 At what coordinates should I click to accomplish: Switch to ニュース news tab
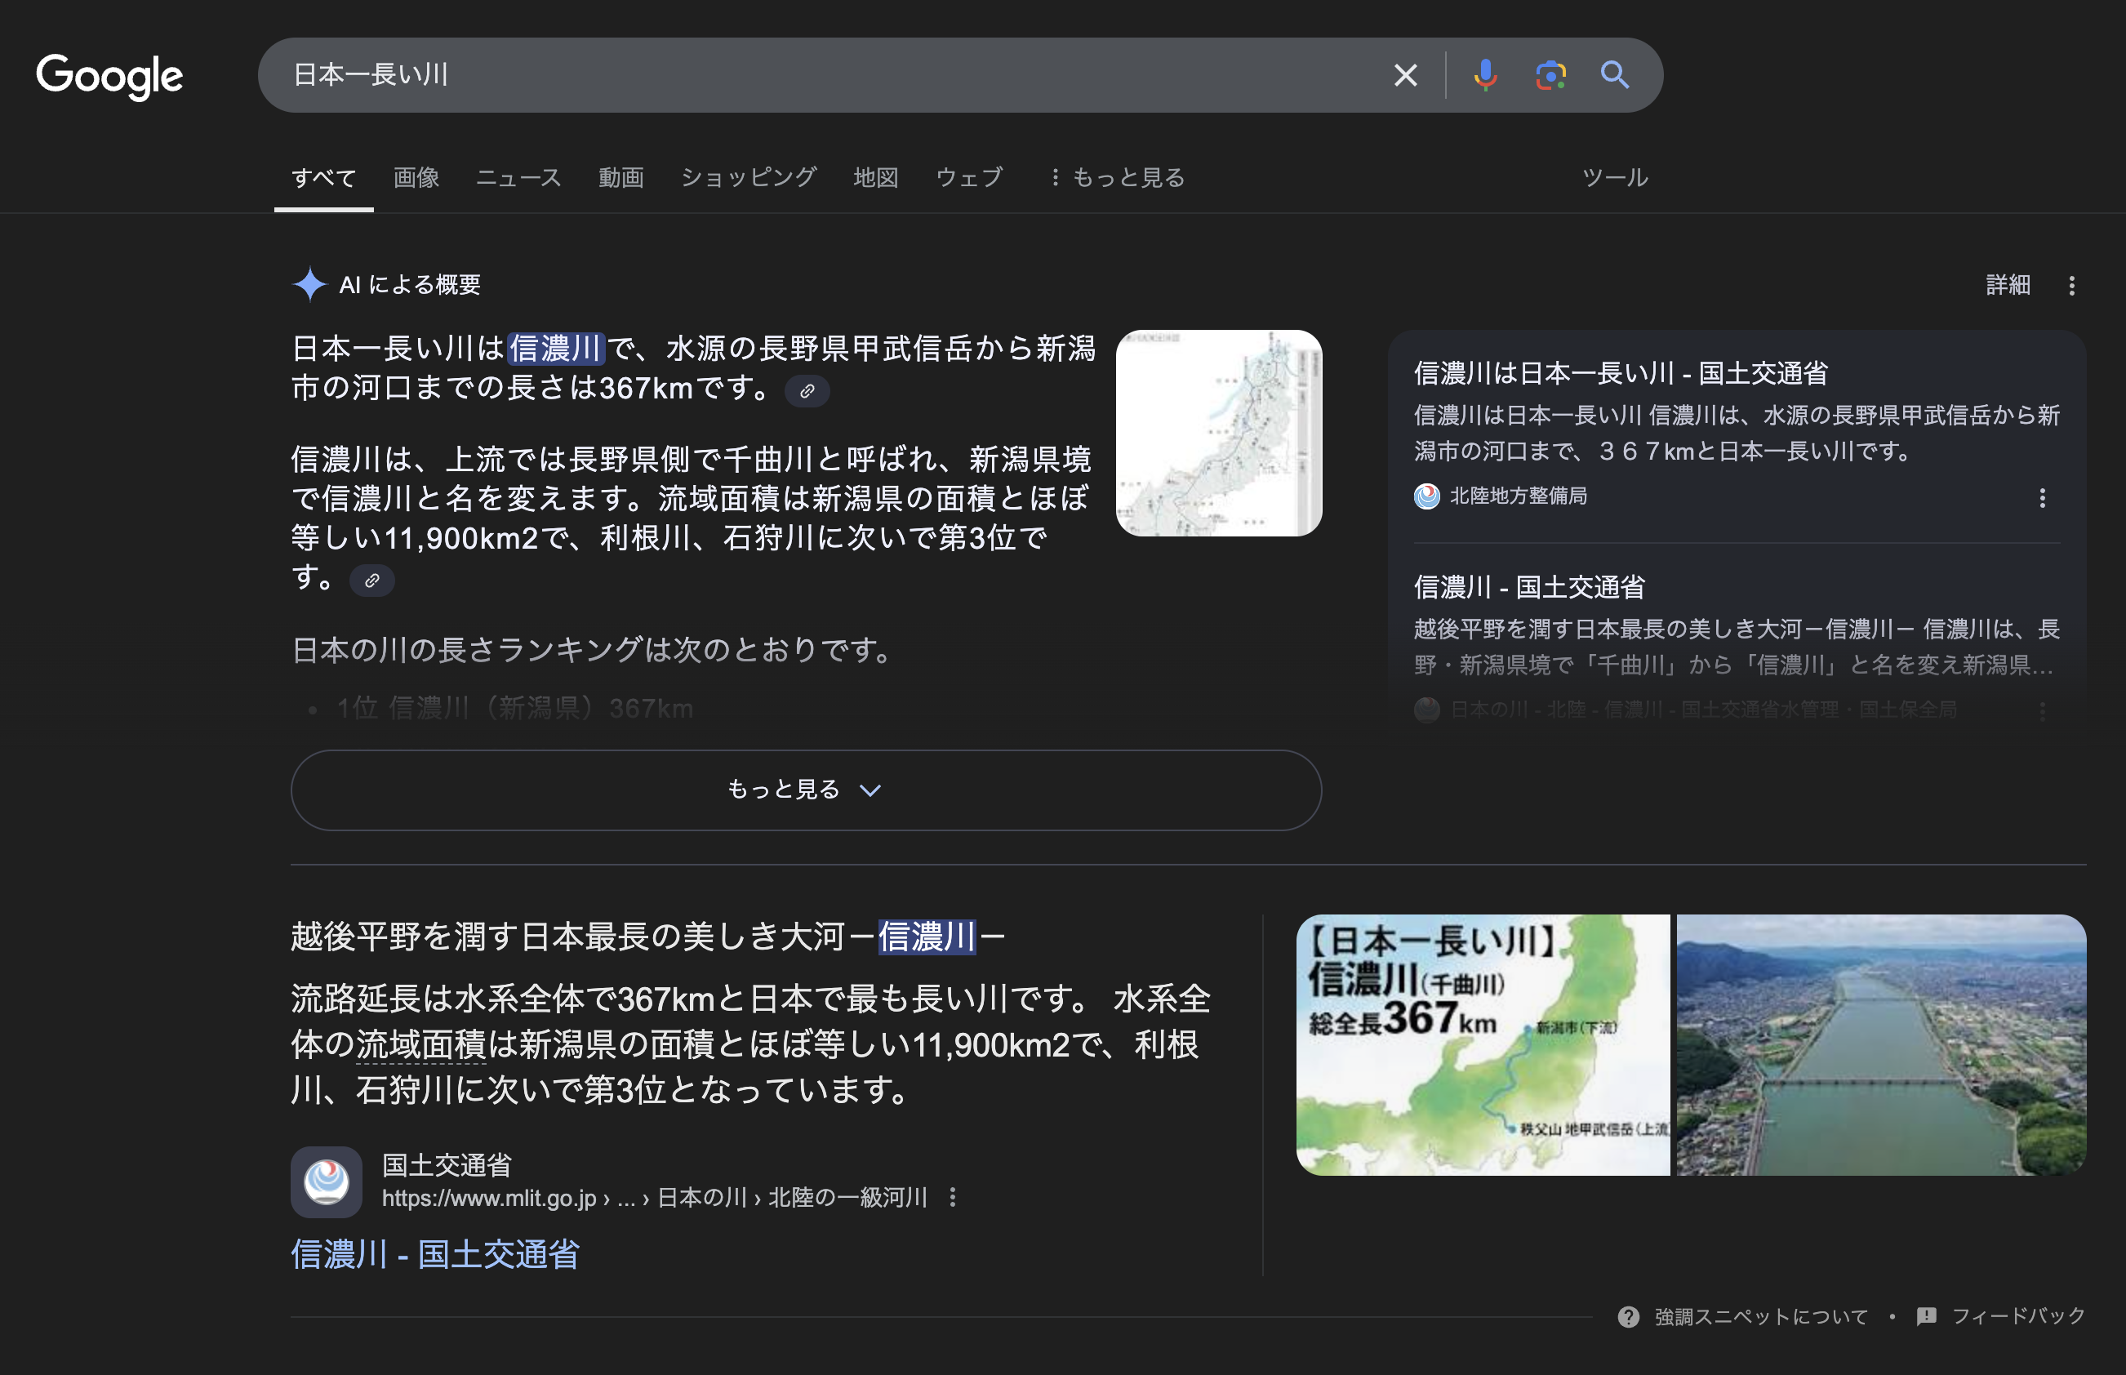[x=518, y=178]
